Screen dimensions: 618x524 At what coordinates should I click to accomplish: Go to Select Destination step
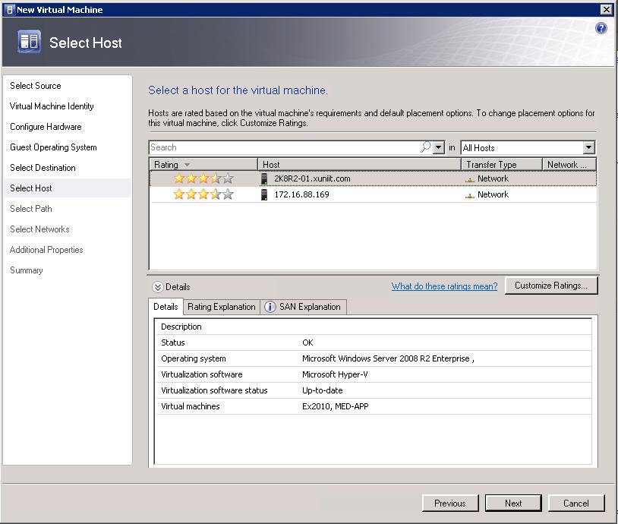point(43,168)
